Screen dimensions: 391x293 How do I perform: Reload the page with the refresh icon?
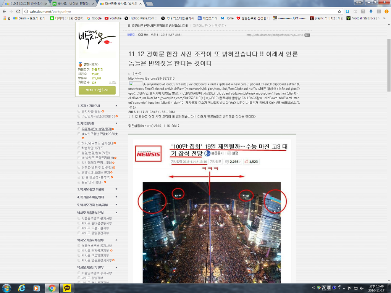18,11
